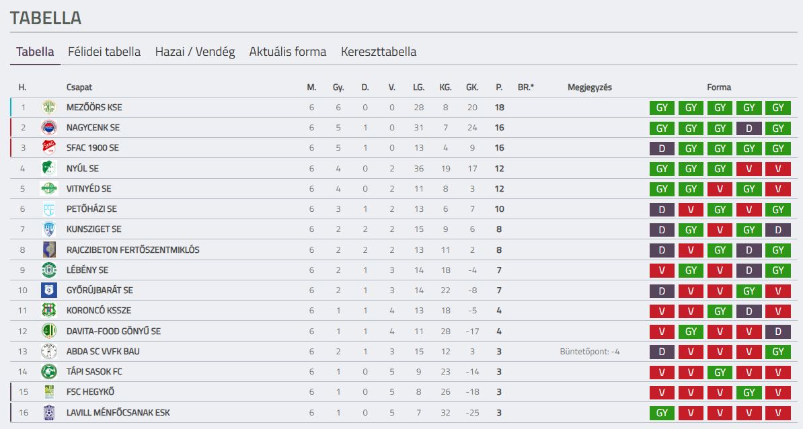
Task: Click the Győrújbarát SE blue crest
Action: 49,290
